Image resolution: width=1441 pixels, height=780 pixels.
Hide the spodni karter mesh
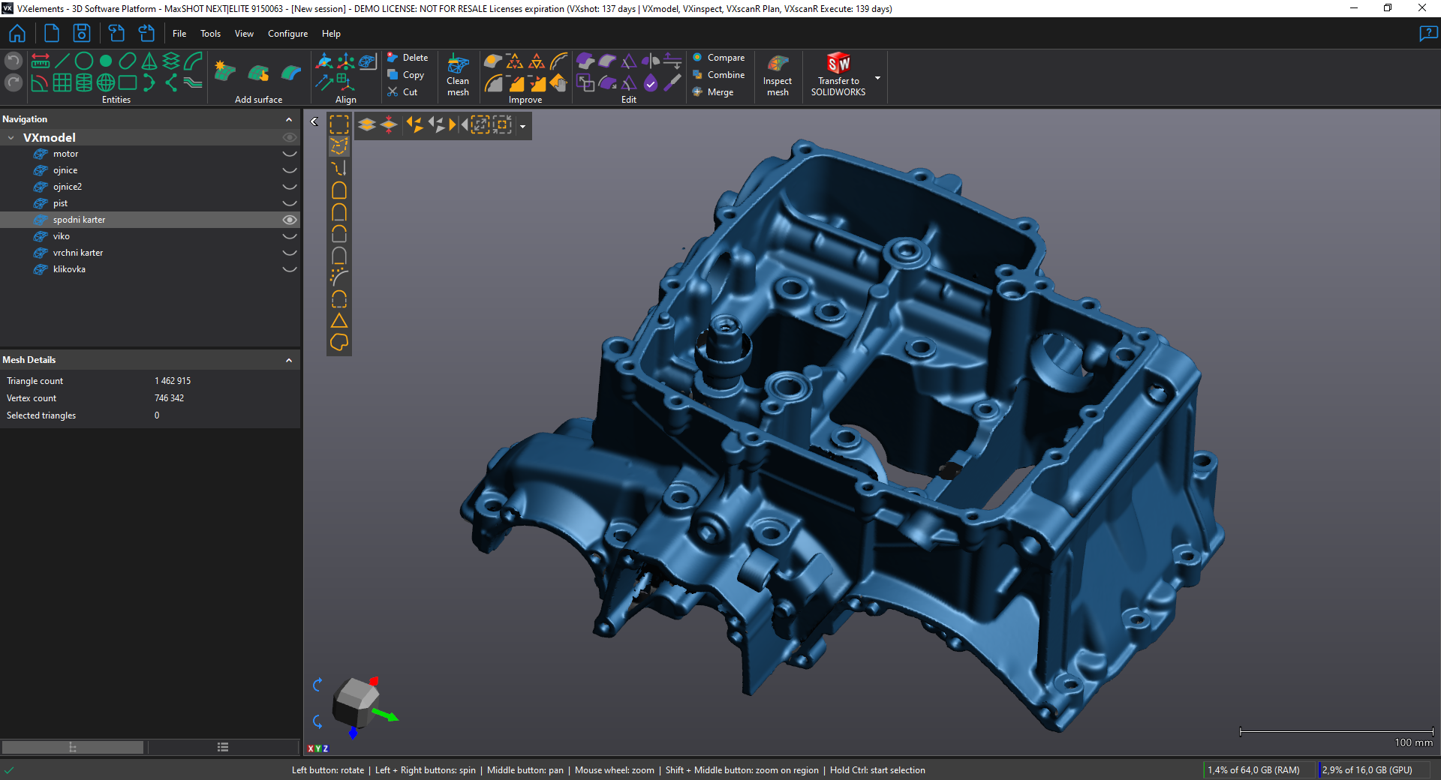pyautogui.click(x=289, y=220)
